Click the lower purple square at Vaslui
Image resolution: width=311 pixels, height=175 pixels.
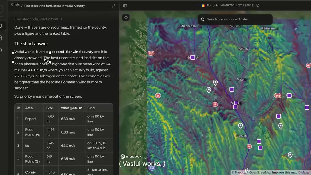pos(235,107)
